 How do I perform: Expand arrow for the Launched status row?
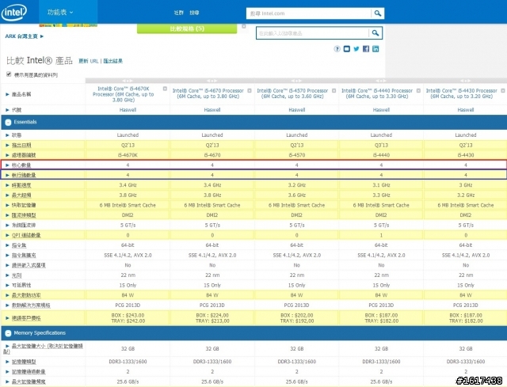(7, 135)
